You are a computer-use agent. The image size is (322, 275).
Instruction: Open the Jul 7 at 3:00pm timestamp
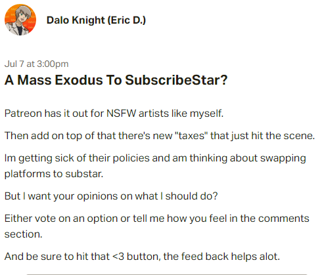click(x=36, y=64)
